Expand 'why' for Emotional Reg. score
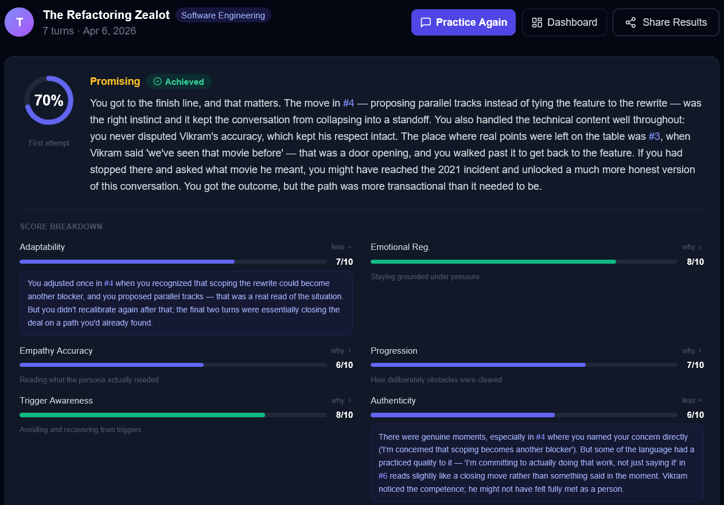724x505 pixels. (692, 247)
